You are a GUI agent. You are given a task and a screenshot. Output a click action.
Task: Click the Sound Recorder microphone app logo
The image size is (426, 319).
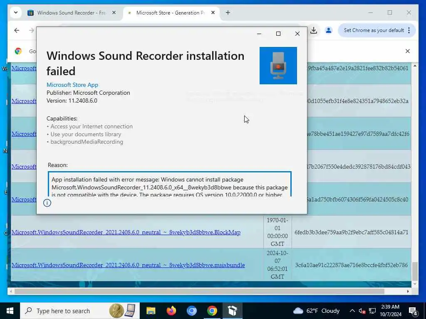(278, 66)
